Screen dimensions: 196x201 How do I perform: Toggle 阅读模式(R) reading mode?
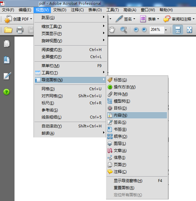(x=70, y=50)
